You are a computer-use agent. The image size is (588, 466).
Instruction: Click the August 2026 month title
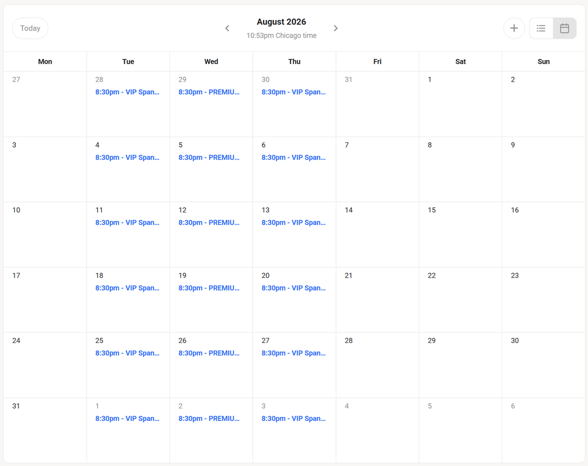281,22
